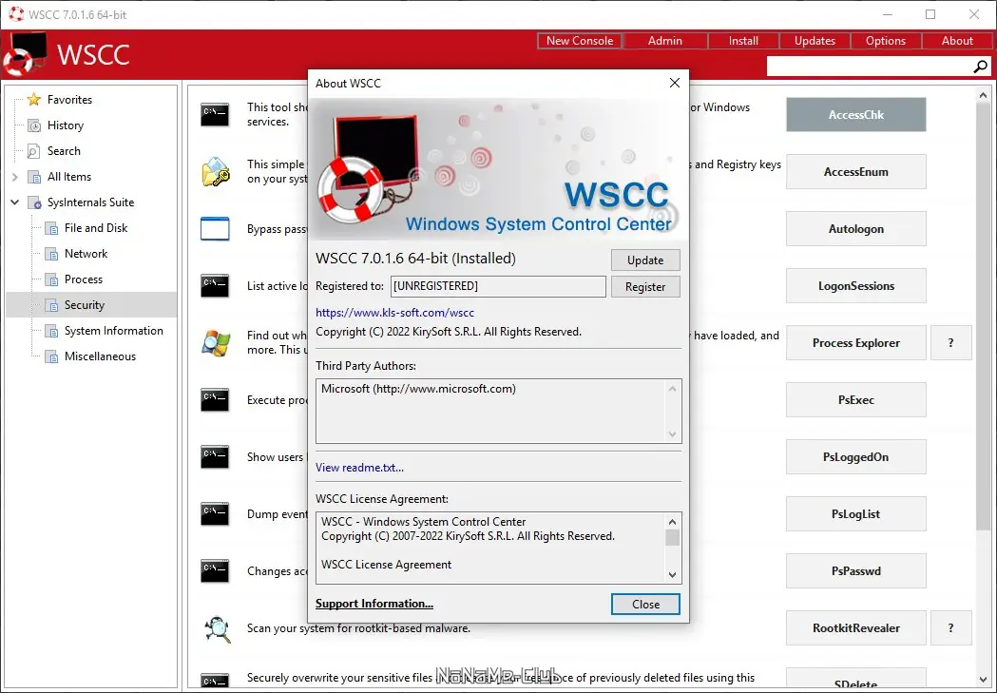Open the Admin menu

point(665,41)
